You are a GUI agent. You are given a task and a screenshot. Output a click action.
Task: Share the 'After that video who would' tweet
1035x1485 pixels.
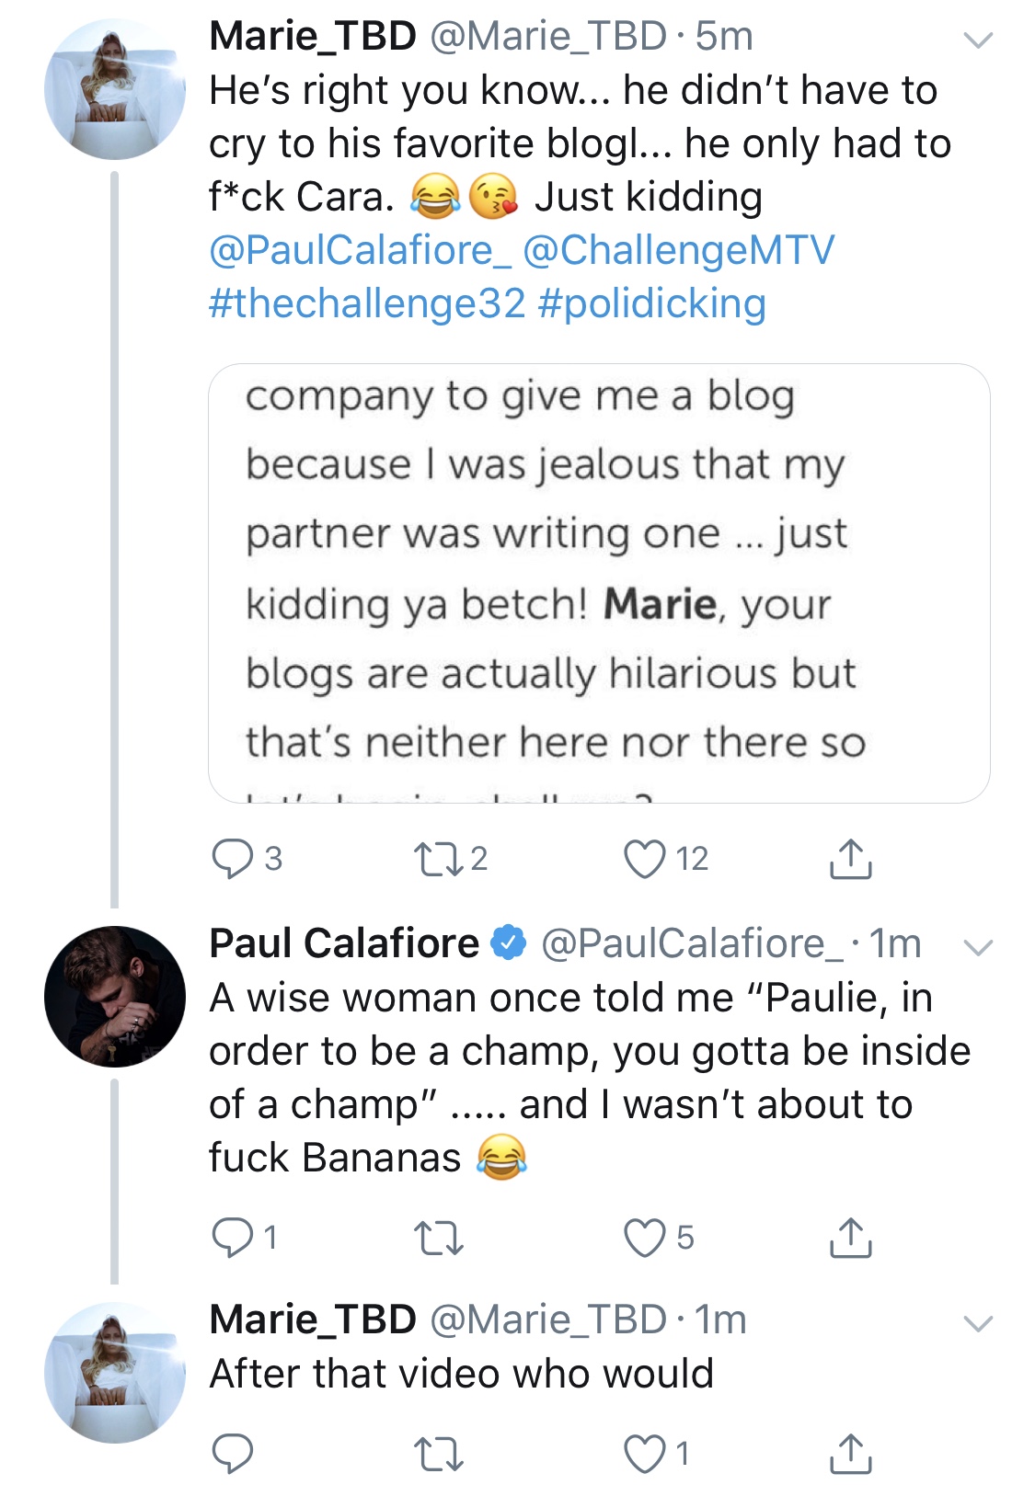click(x=850, y=1454)
